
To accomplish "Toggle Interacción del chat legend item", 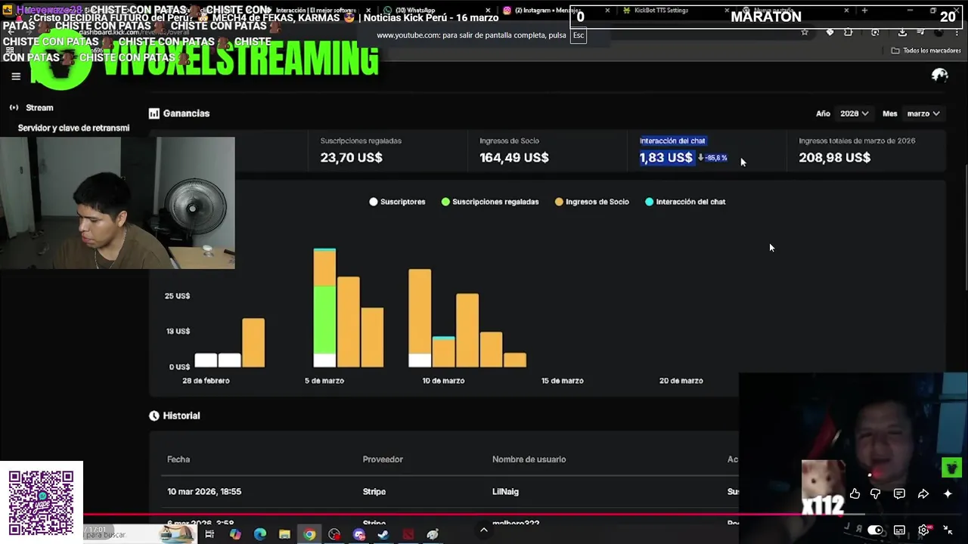I will (x=685, y=202).
